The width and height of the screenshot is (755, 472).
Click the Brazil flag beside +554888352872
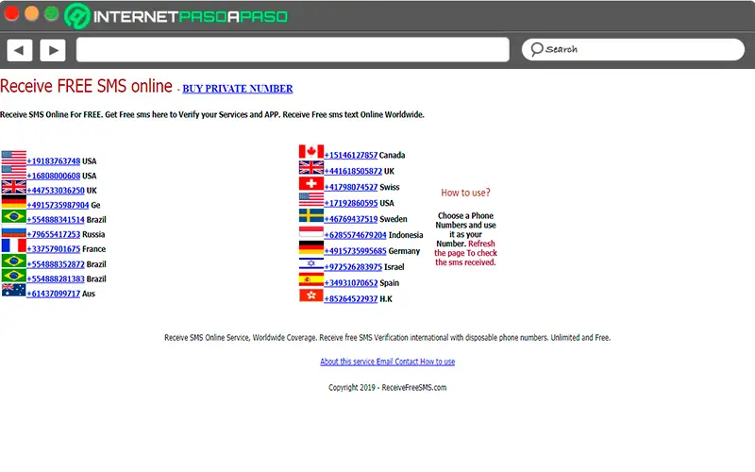pos(13,261)
